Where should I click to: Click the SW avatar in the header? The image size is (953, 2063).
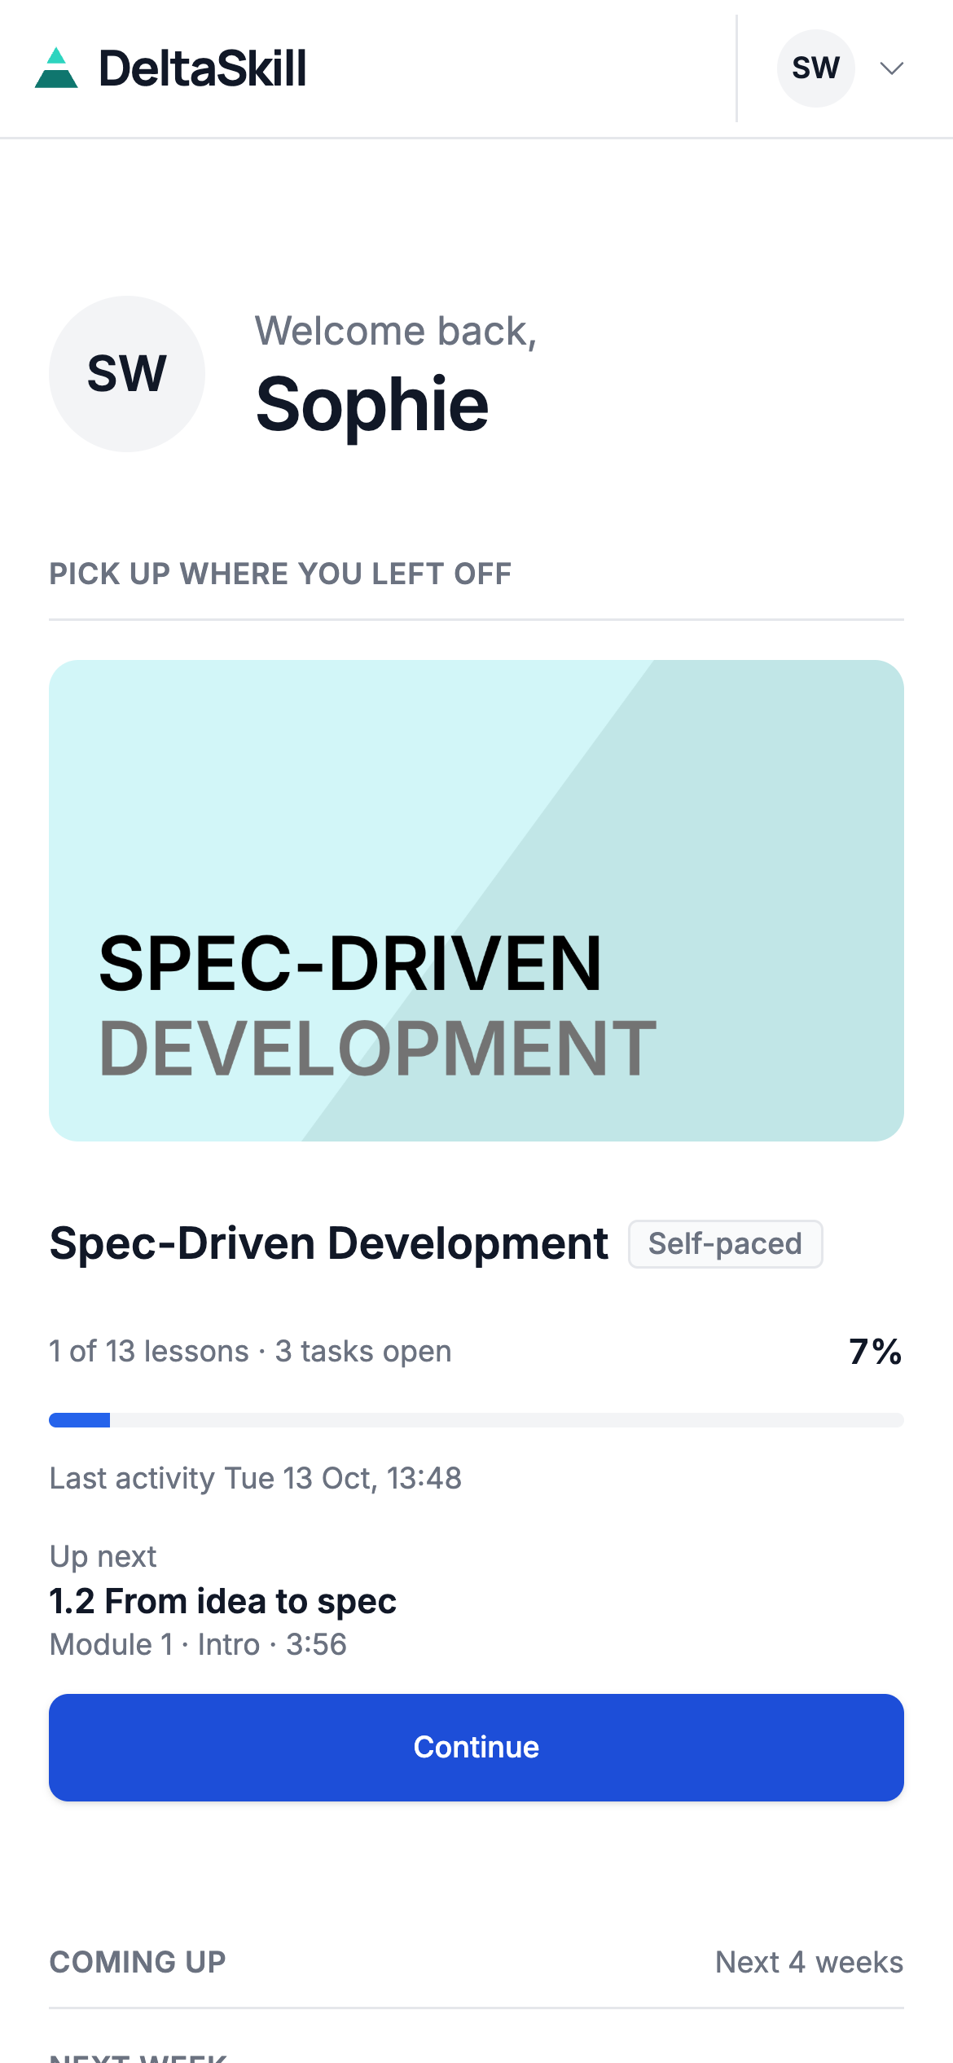[x=815, y=68]
